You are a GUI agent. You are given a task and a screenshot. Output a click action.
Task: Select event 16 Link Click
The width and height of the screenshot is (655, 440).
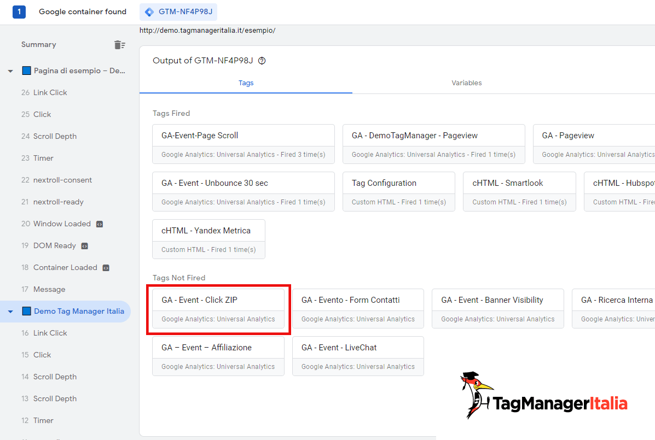click(44, 333)
